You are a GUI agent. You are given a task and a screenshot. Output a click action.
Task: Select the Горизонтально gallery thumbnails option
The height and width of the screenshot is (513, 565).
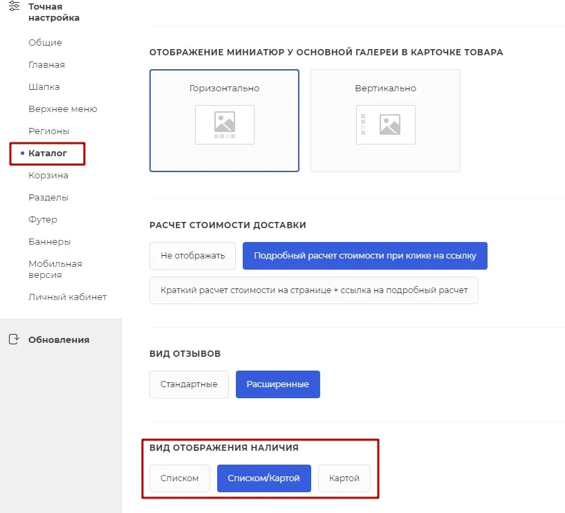(224, 121)
